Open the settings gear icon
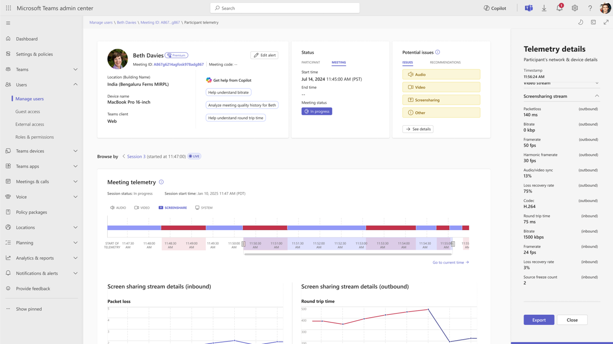 coord(575,8)
